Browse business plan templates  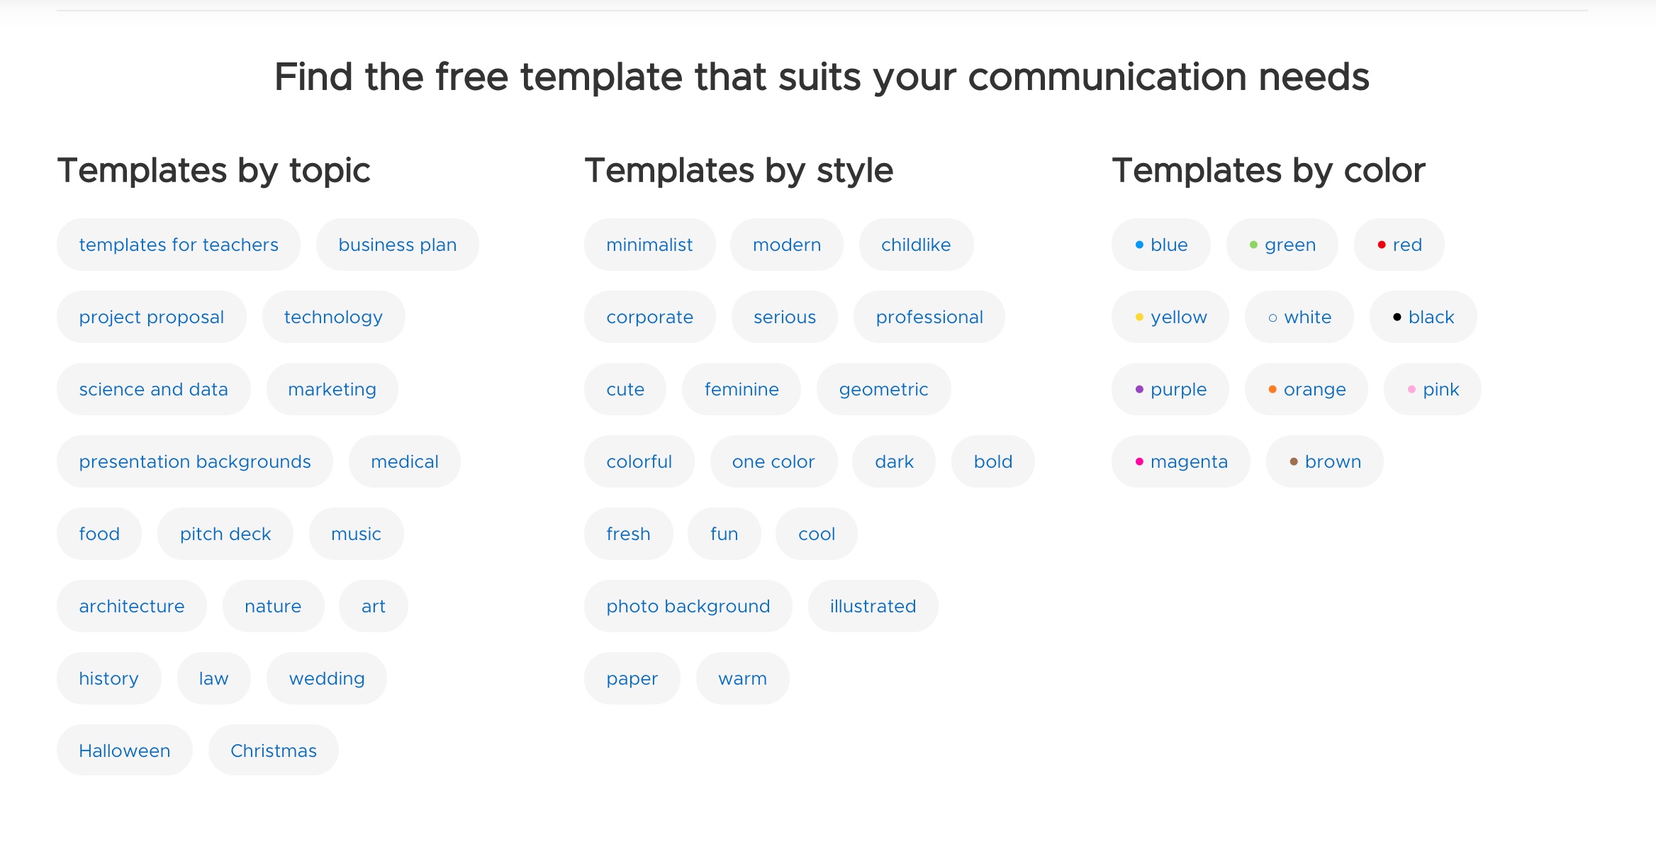397,245
